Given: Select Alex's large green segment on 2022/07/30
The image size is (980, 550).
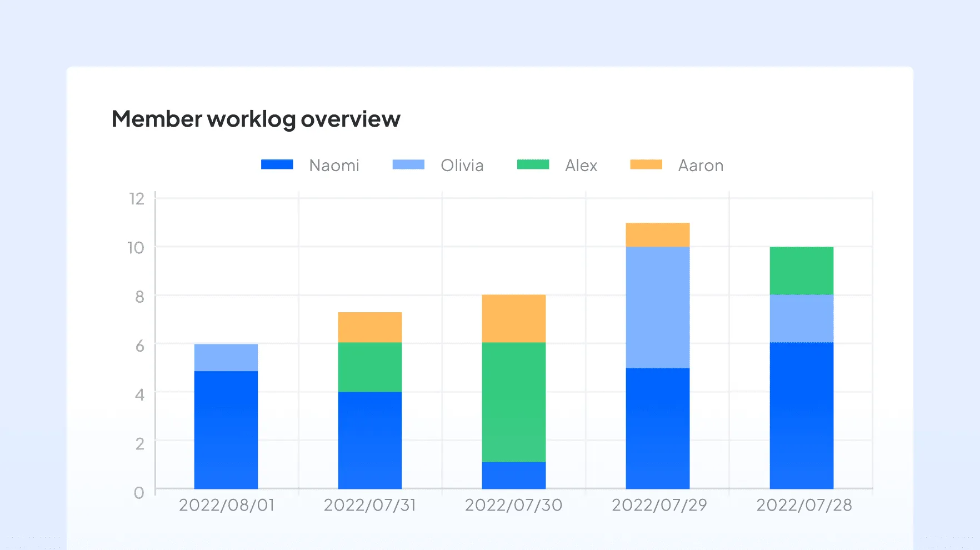Looking at the screenshot, I should click(x=513, y=402).
